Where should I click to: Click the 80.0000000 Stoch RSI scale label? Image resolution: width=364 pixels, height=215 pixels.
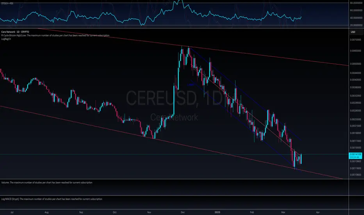click(x=356, y=3)
